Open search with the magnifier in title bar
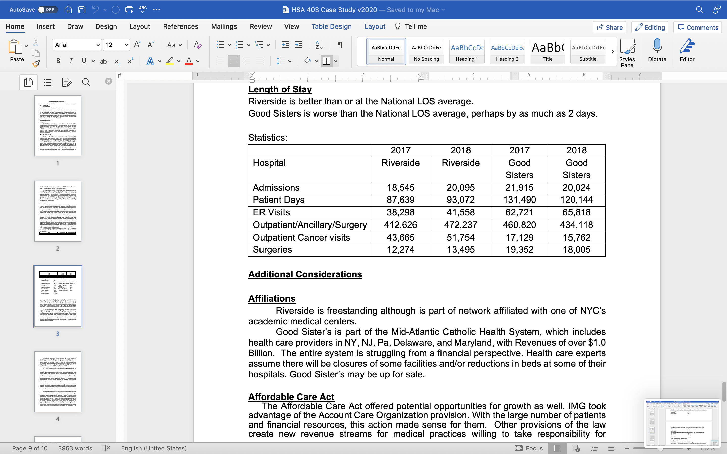 point(699,10)
